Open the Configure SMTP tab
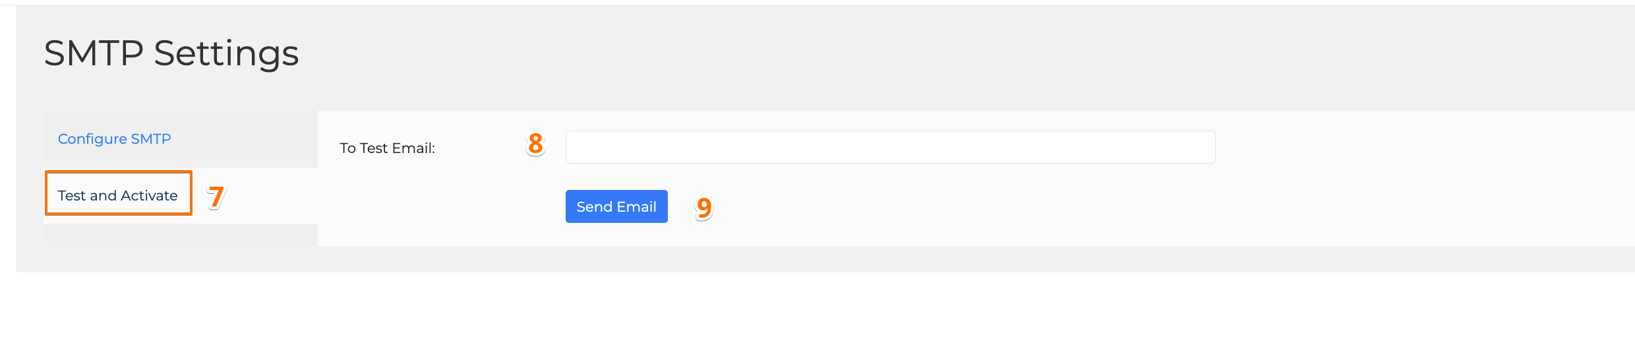 (x=114, y=139)
